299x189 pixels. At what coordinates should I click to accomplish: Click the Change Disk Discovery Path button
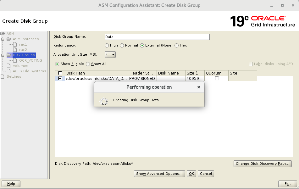(x=263, y=164)
